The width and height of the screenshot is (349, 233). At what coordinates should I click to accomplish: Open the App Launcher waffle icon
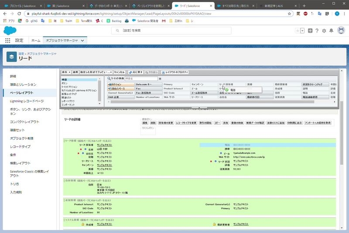(8, 41)
